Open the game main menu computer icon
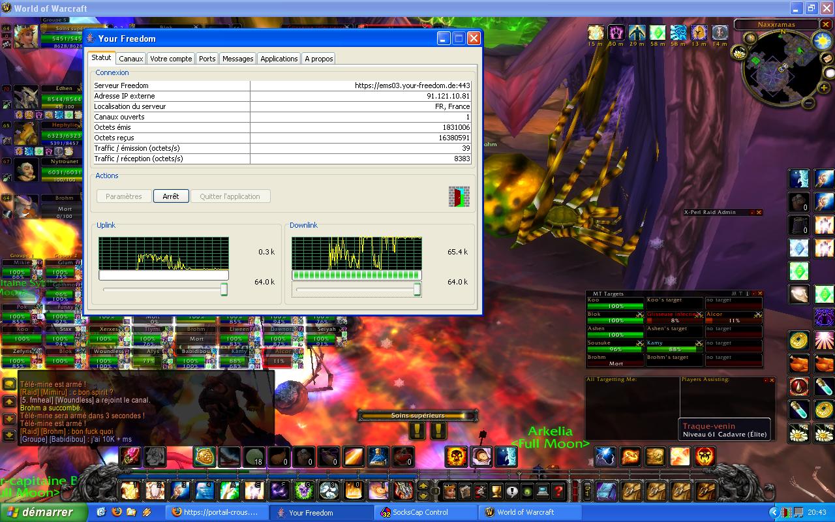This screenshot has width=835, height=522. 543,491
